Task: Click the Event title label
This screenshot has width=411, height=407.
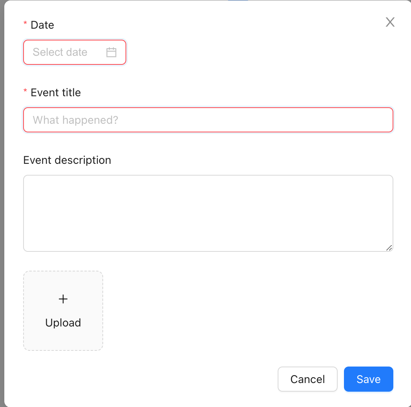Action: click(56, 92)
